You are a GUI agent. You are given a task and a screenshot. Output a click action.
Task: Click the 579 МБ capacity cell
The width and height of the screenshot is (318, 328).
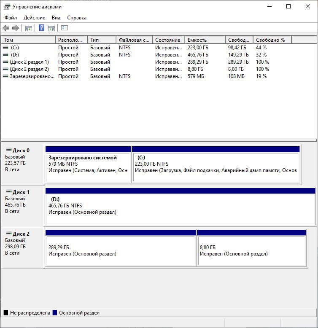click(196, 76)
